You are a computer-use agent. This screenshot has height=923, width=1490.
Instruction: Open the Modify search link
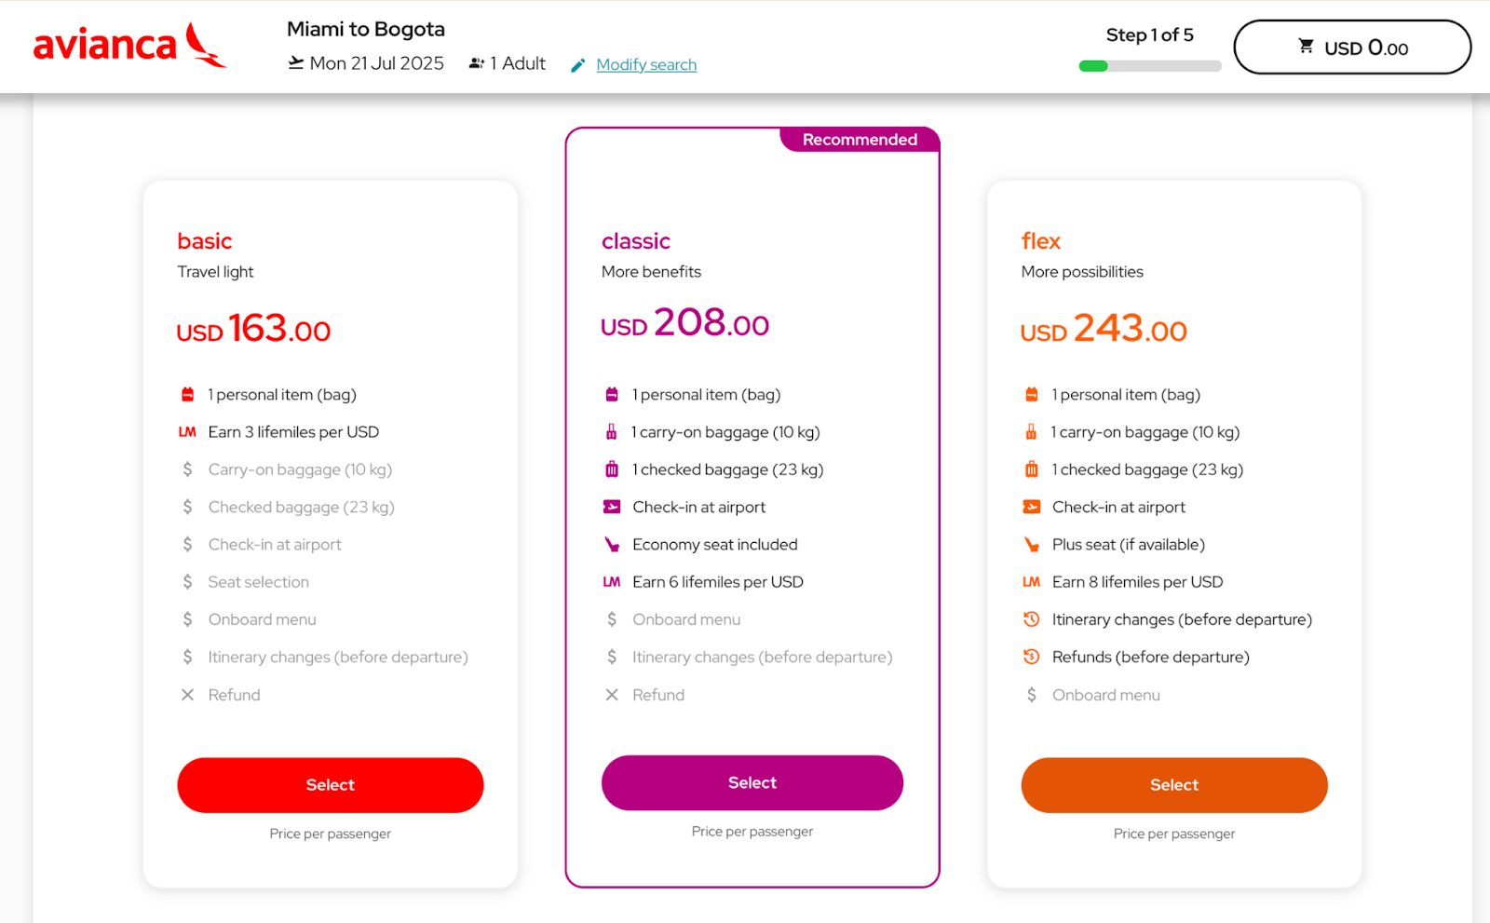[x=646, y=64]
